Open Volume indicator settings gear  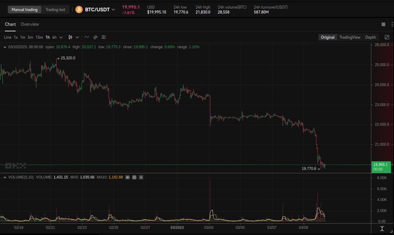tap(134, 177)
